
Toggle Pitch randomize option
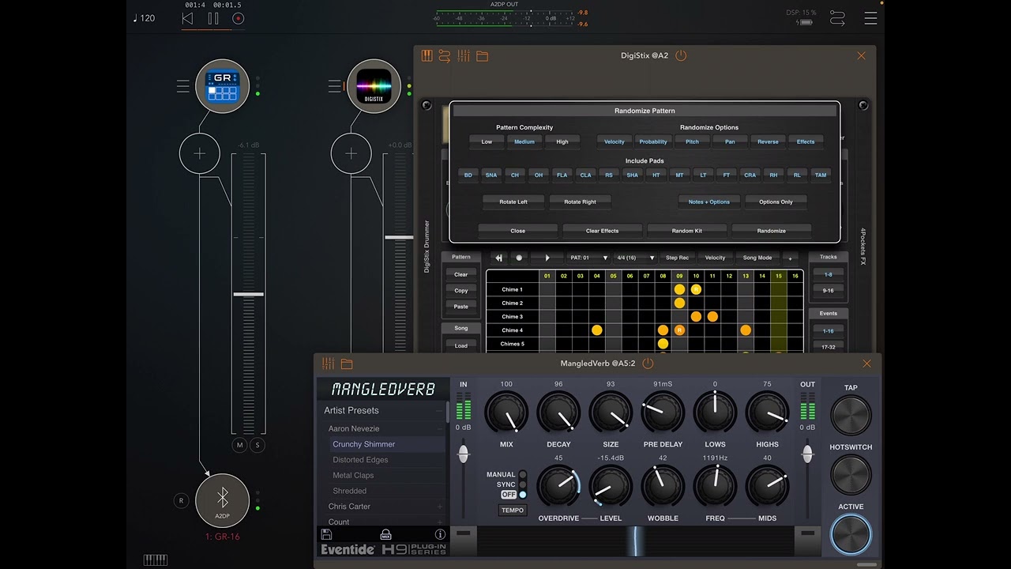pyautogui.click(x=692, y=142)
